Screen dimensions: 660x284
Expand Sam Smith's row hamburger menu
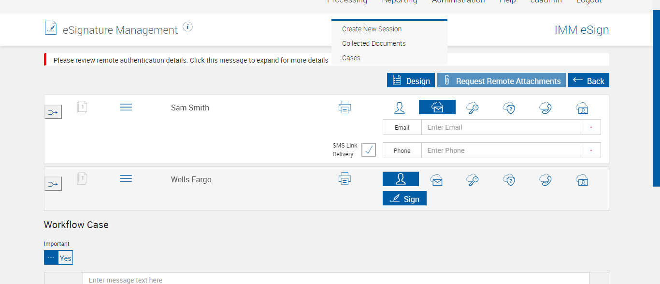click(x=126, y=107)
